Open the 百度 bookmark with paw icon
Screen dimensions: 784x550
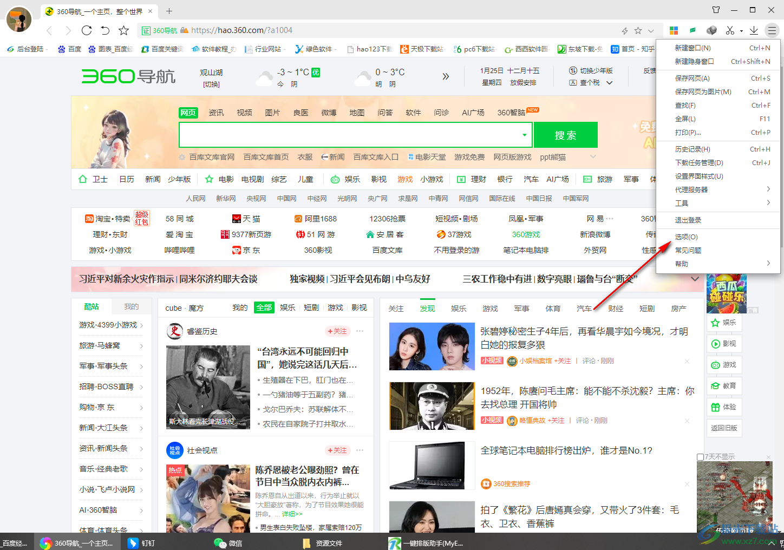point(69,49)
